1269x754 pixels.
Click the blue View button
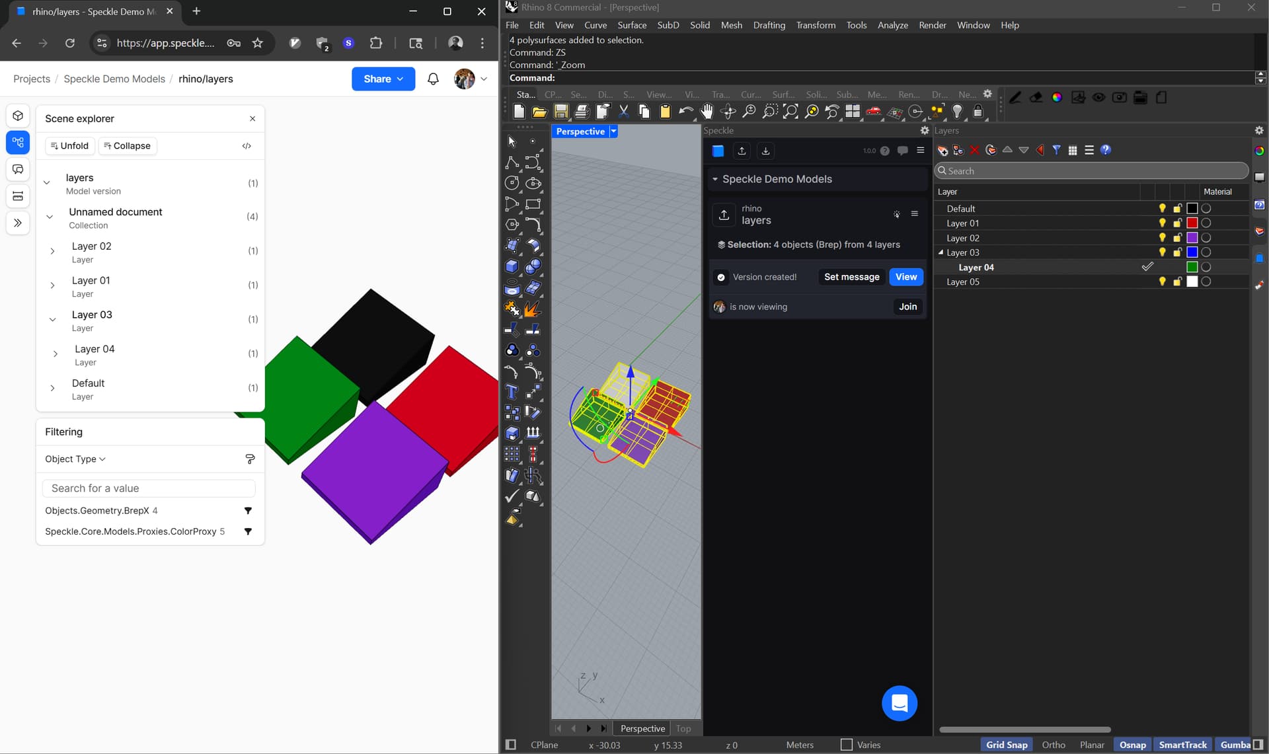905,277
